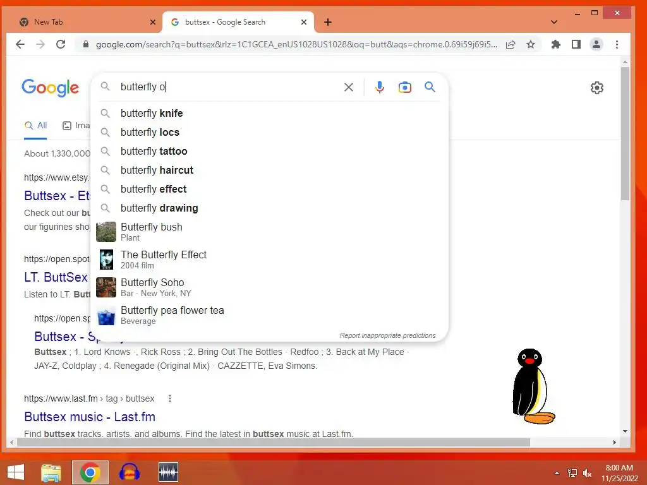This screenshot has height=485, width=647.
Task: Click the muted volume tray icon
Action: pos(587,473)
